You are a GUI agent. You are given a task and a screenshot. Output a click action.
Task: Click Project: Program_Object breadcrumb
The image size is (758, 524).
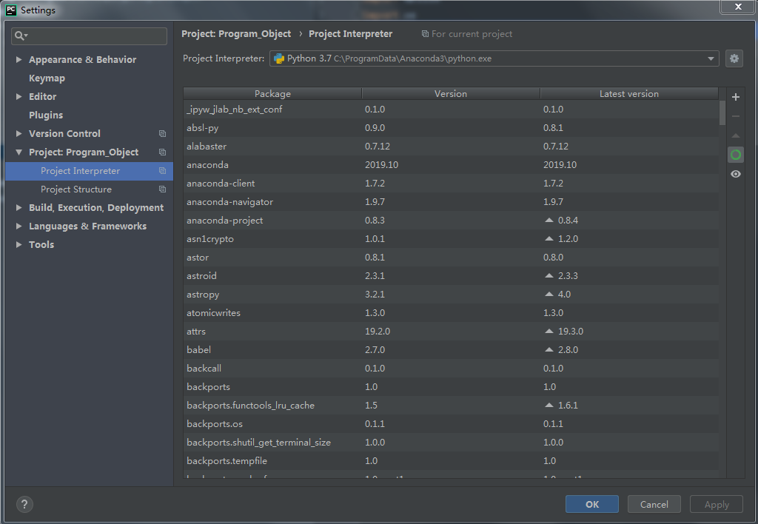[236, 34]
